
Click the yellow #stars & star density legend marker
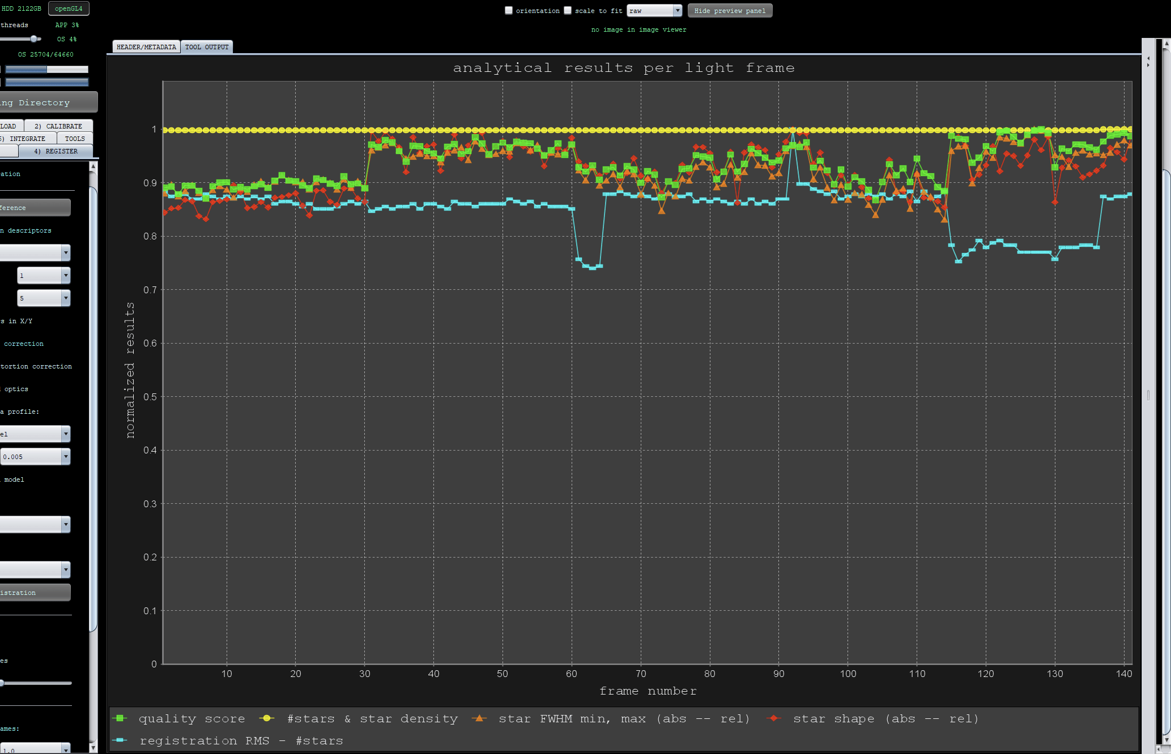coord(266,718)
